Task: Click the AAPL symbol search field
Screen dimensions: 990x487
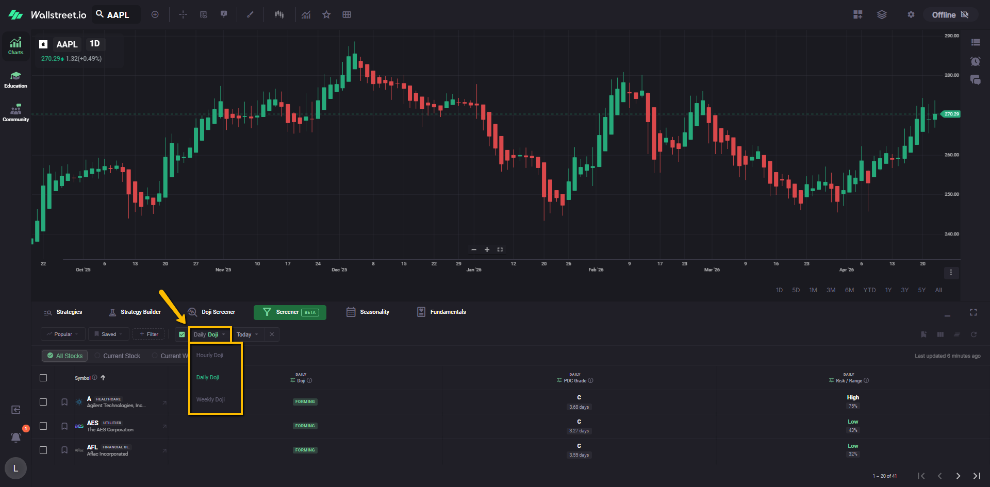Action: coord(118,15)
